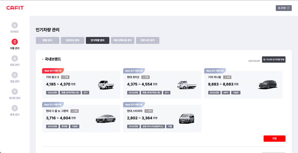The image size is (298, 153).
Task: Open the 대시보드 sidebar icon
Action: point(15,25)
